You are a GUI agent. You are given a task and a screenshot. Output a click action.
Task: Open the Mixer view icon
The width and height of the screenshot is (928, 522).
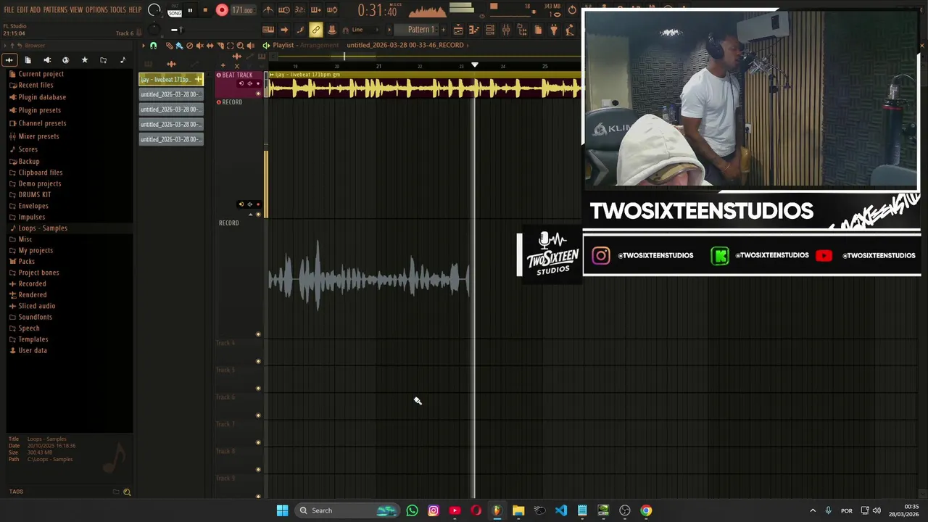click(x=506, y=30)
